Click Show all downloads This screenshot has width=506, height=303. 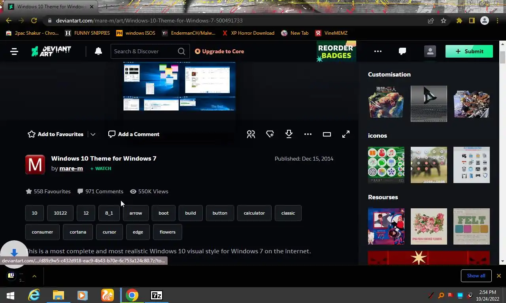tap(476, 276)
